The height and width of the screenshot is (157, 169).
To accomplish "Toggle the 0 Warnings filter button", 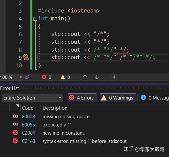I will 118,98.
